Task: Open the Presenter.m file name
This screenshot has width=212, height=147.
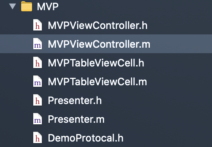Action: point(76,119)
